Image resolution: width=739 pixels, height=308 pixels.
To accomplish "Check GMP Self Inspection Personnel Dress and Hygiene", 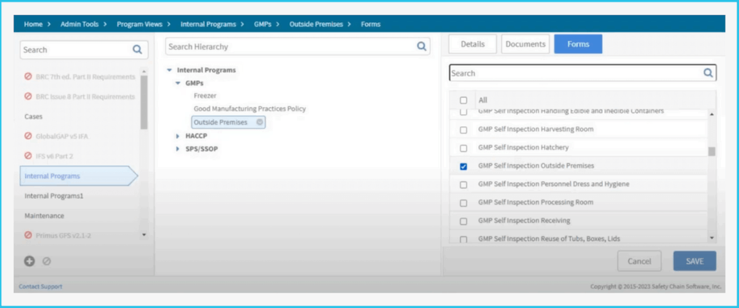I will (464, 185).
